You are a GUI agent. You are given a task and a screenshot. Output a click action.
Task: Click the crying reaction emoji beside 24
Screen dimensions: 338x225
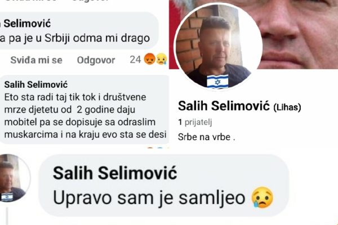(x=162, y=58)
